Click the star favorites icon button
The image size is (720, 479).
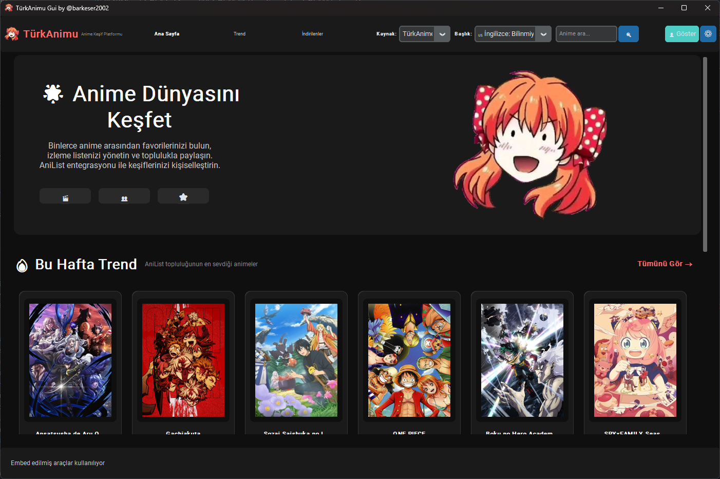coord(183,196)
